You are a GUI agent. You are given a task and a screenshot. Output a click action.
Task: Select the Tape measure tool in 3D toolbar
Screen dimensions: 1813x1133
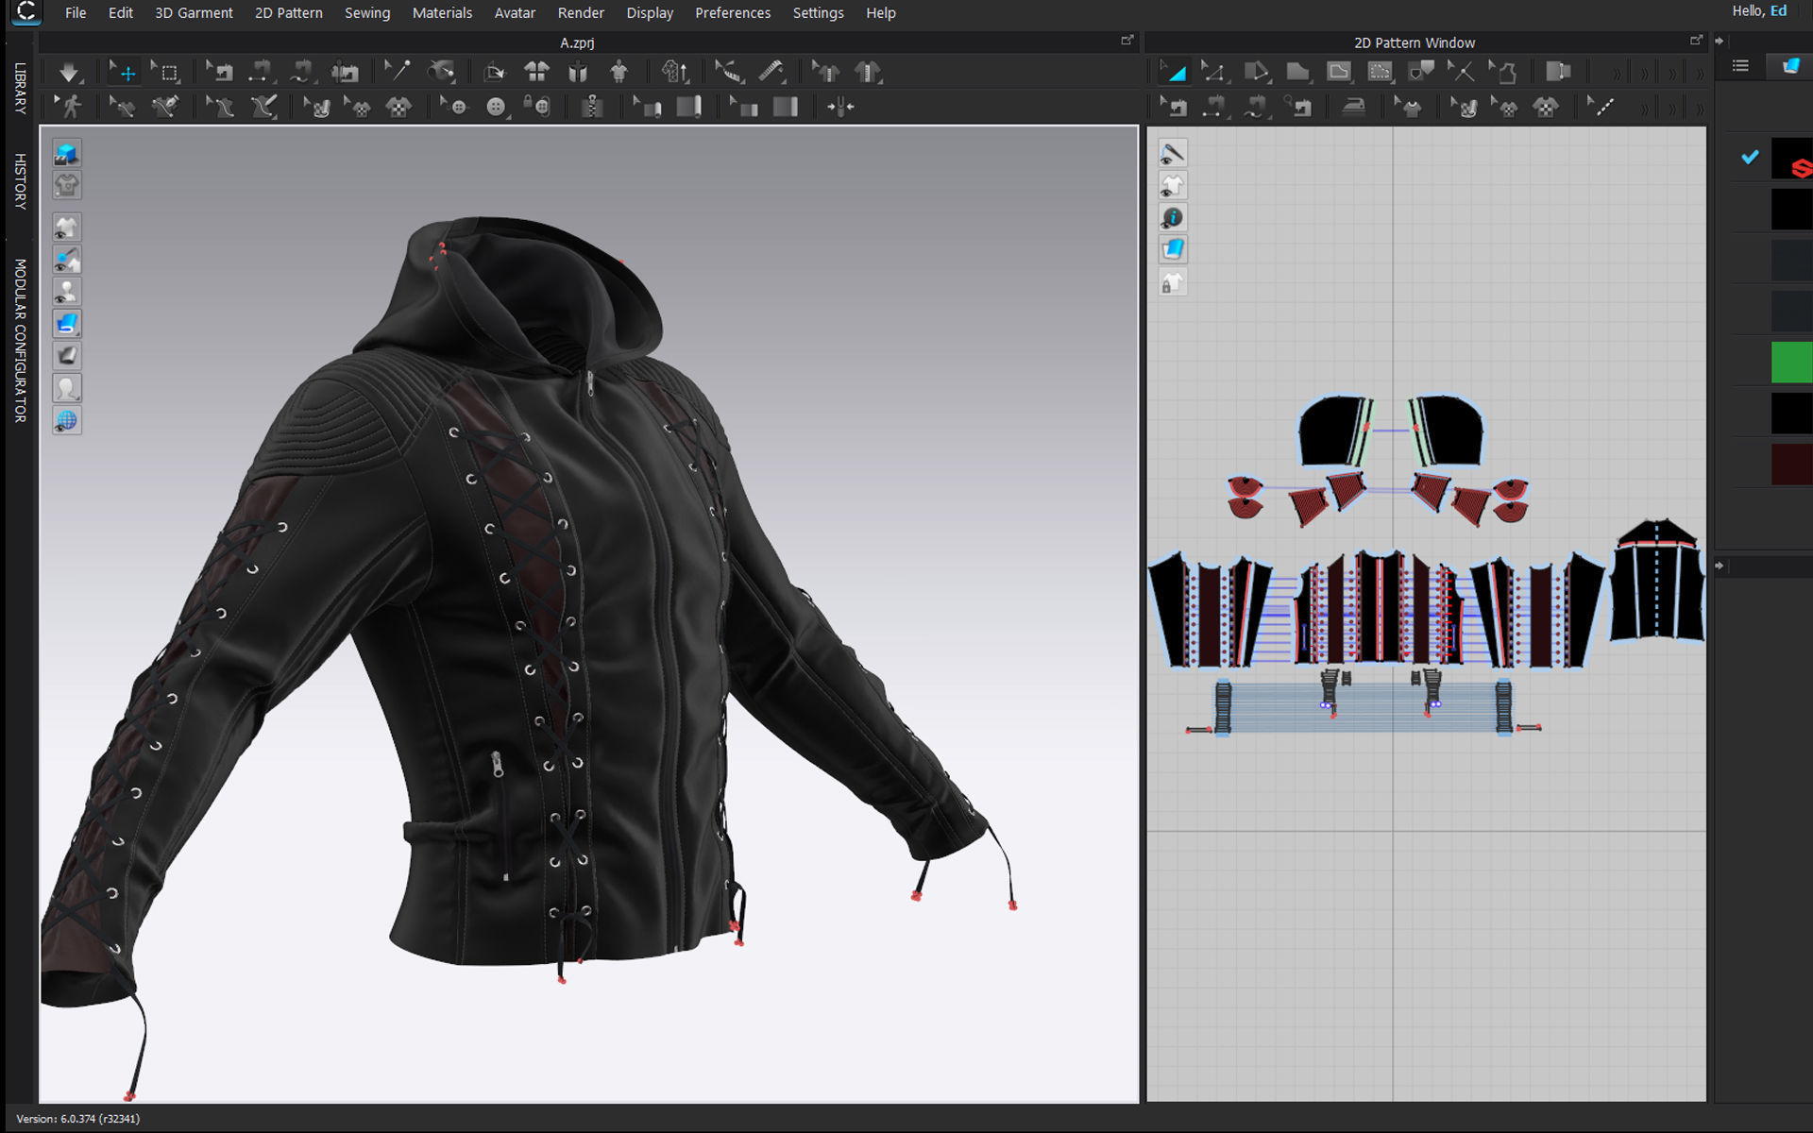click(771, 72)
